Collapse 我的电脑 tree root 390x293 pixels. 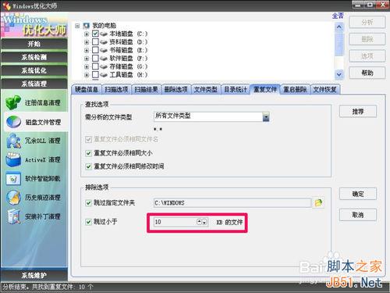click(77, 26)
